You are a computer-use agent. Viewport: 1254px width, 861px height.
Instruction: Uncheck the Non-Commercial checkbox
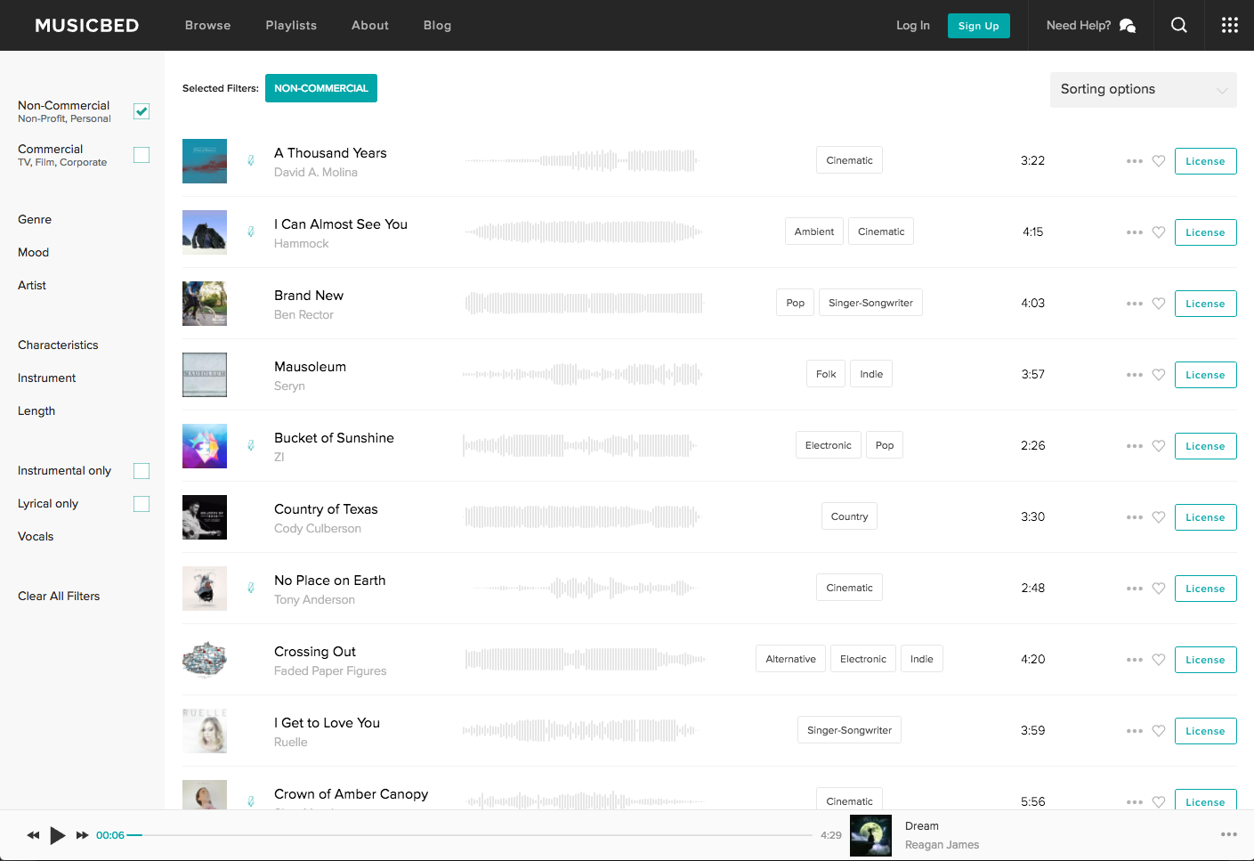[142, 111]
